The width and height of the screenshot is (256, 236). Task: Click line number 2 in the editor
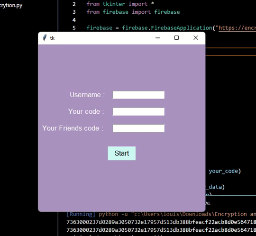74,4
